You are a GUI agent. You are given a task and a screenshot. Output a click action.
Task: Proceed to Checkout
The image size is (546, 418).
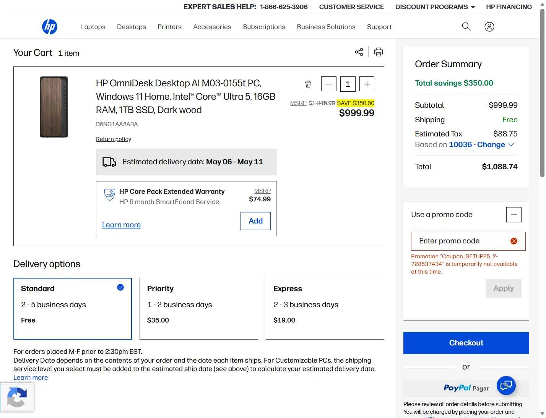tap(466, 343)
